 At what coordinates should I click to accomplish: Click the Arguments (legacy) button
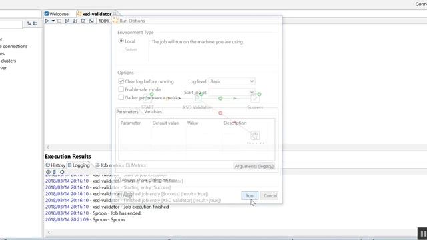[x=254, y=166]
